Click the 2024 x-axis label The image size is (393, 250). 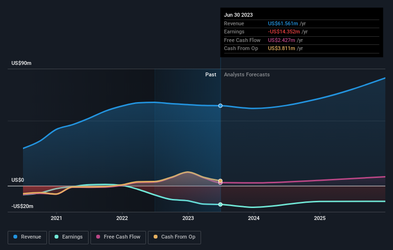coord(254,219)
